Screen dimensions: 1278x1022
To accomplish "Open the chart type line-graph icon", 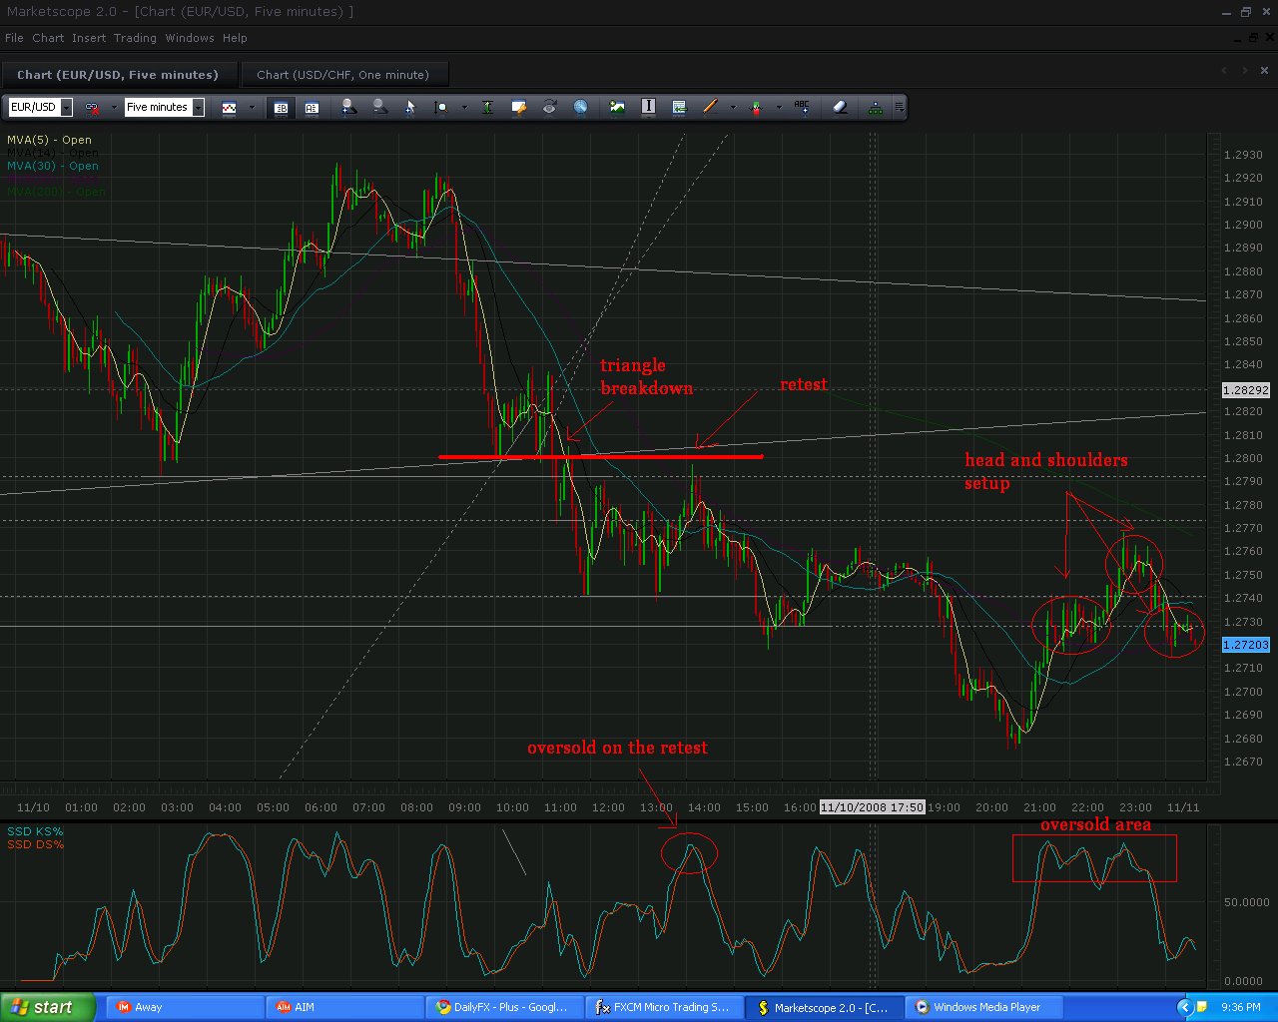I will [229, 108].
